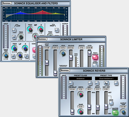This screenshot has width=129, height=117.
Task: Click the DECAY fader in Reverb
Action: point(98,107)
